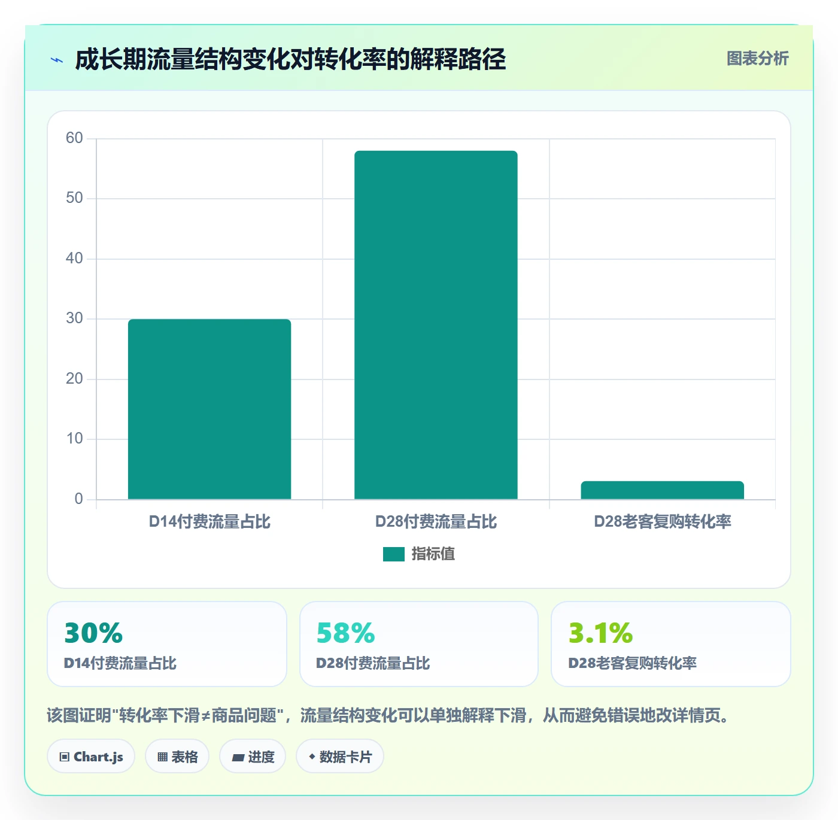Click the D14付费流量占比 x-axis label
Screen dimensions: 838x820
(209, 522)
